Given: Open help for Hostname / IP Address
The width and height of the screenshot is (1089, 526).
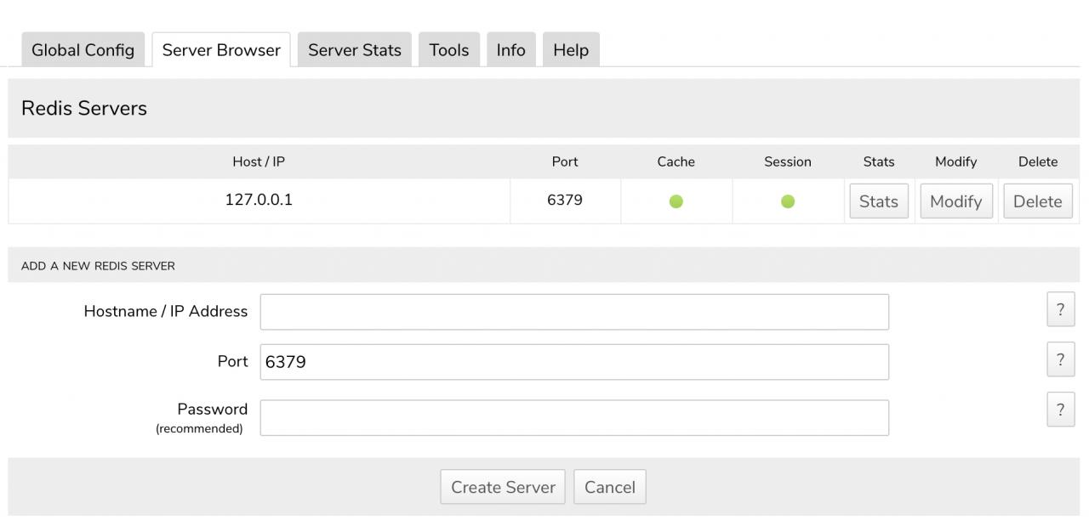Looking at the screenshot, I should [1060, 310].
